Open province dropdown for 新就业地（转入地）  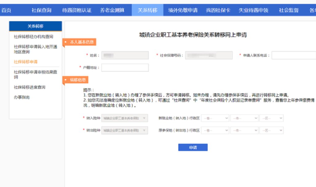pos(215,118)
